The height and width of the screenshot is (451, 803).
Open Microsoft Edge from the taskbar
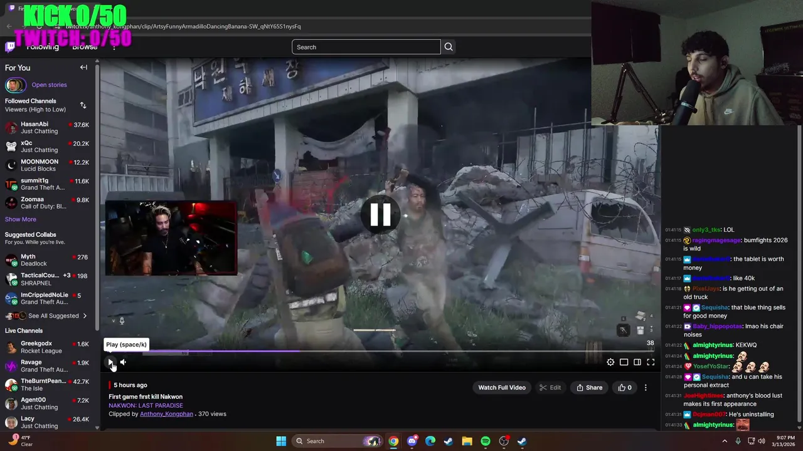pos(430,441)
